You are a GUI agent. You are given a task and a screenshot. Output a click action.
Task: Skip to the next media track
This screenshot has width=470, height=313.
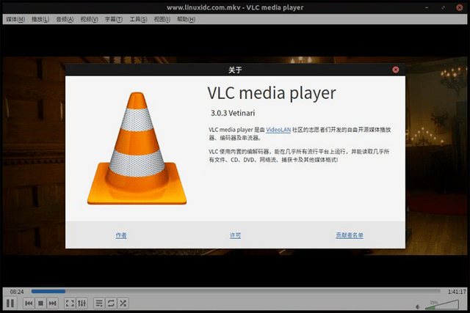pos(52,303)
